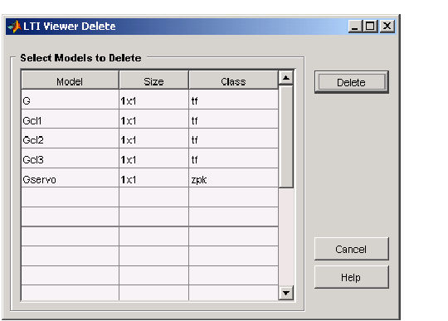This screenshot has height=321, width=448.
Task: Click the Size column header
Action: pyautogui.click(x=153, y=80)
